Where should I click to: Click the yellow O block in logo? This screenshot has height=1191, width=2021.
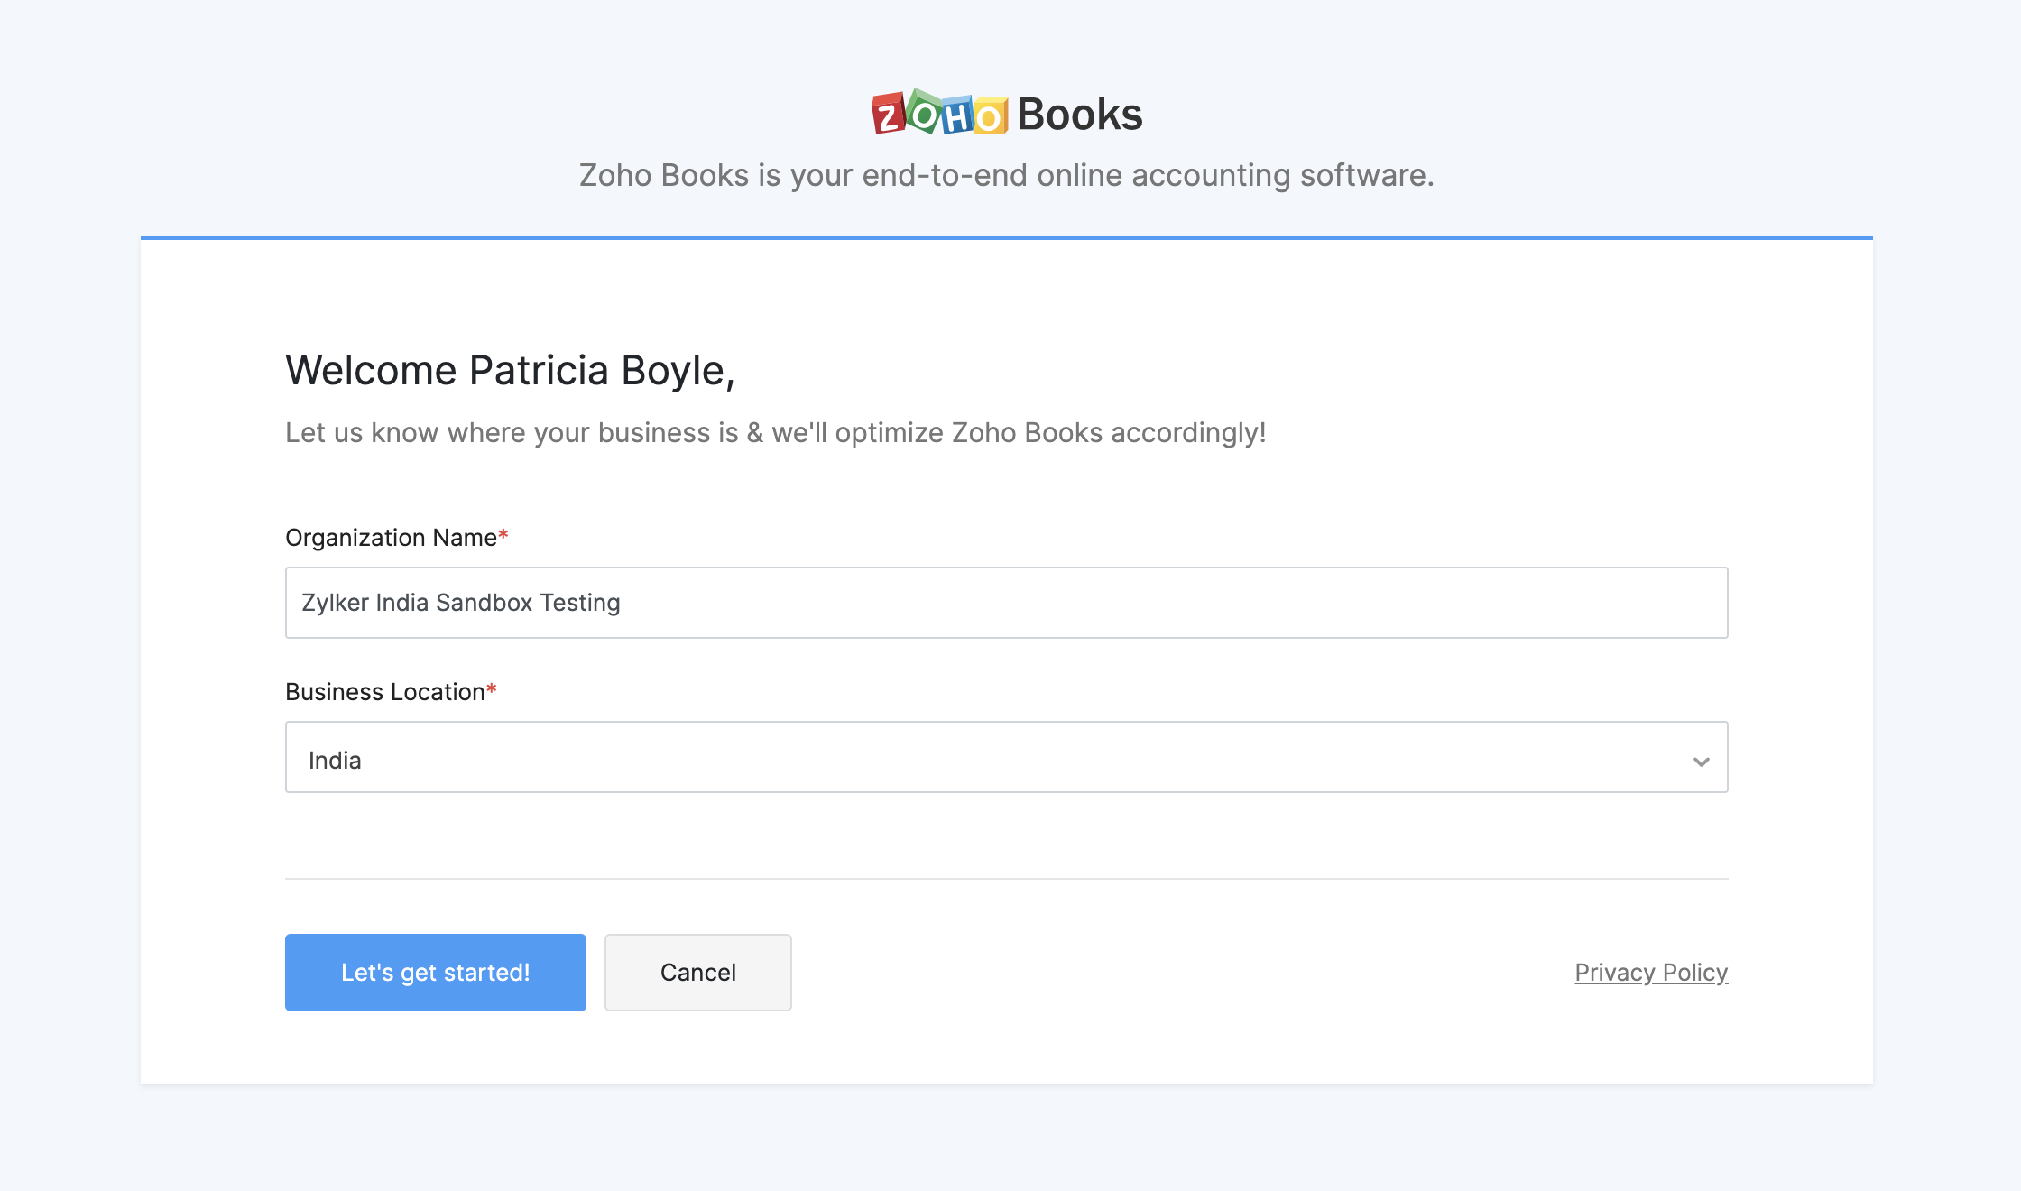[991, 116]
